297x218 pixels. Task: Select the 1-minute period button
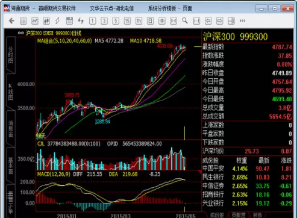(x=93, y=20)
